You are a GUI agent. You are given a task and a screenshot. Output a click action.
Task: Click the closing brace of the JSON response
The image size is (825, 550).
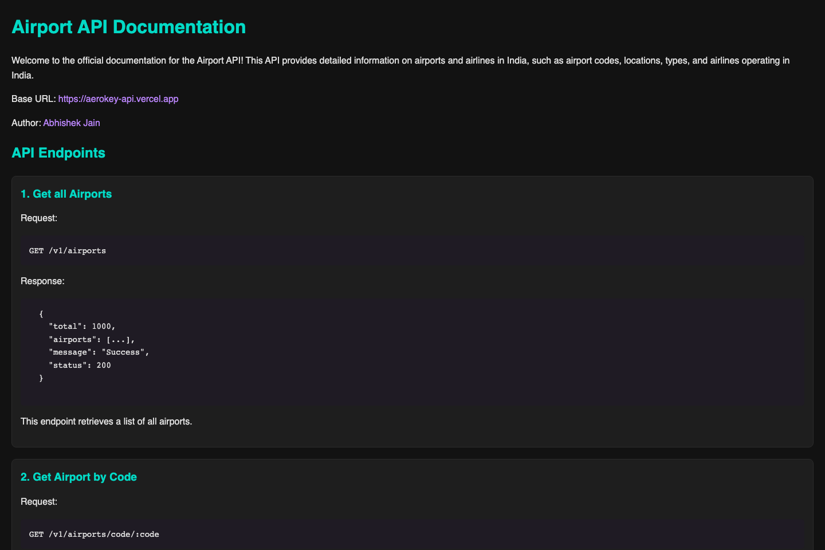pyautogui.click(x=41, y=379)
